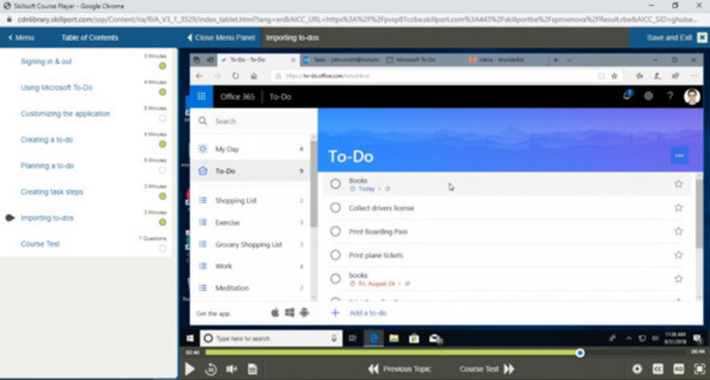
Task: Select Importing to-dos topic
Action: click(x=46, y=218)
